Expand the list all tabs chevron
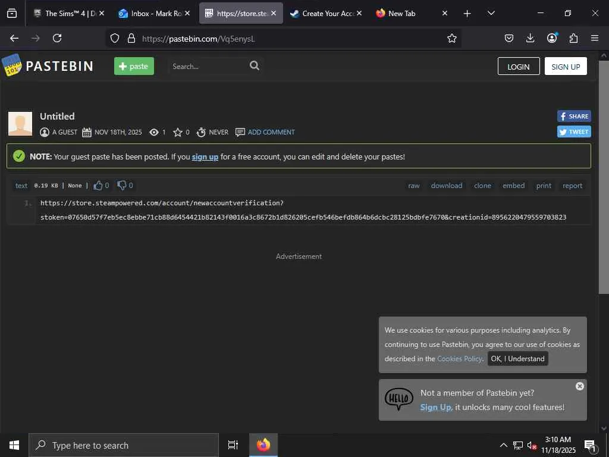609x457 pixels. tap(491, 14)
